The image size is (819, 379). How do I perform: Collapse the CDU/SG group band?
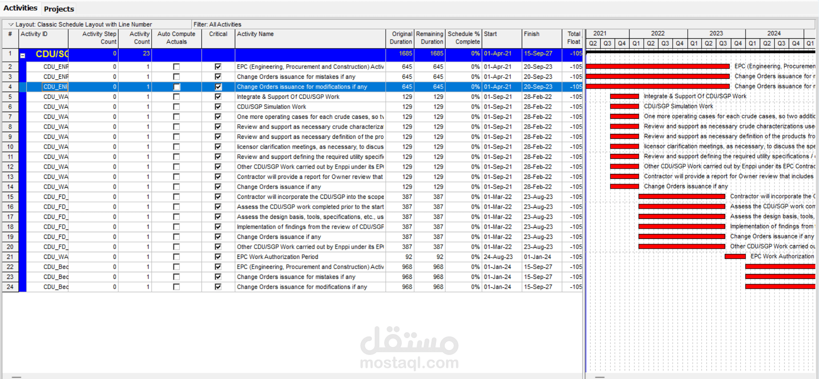(23, 56)
